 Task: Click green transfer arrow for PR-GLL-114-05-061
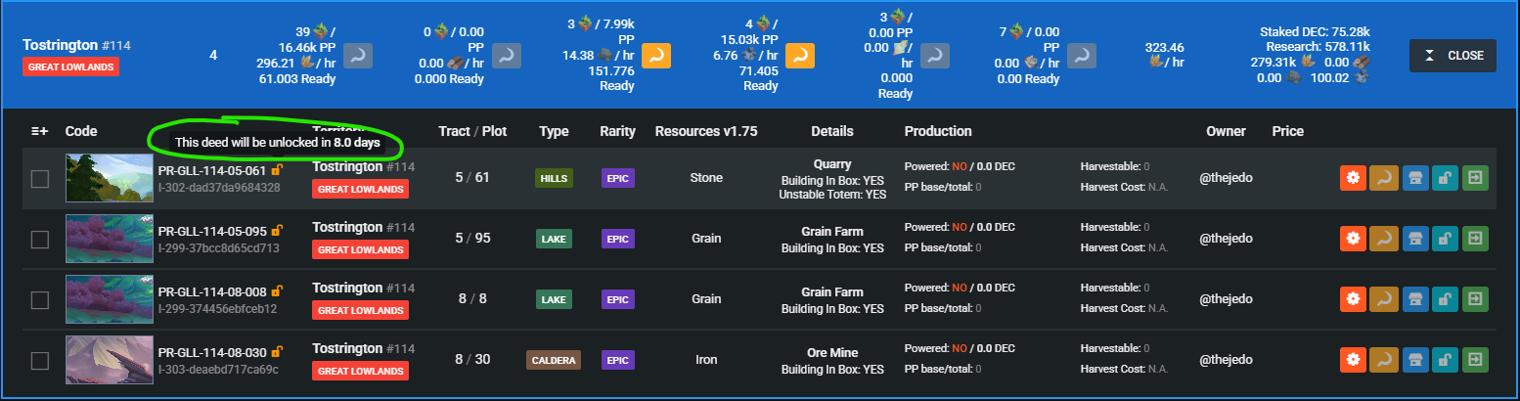coord(1475,178)
